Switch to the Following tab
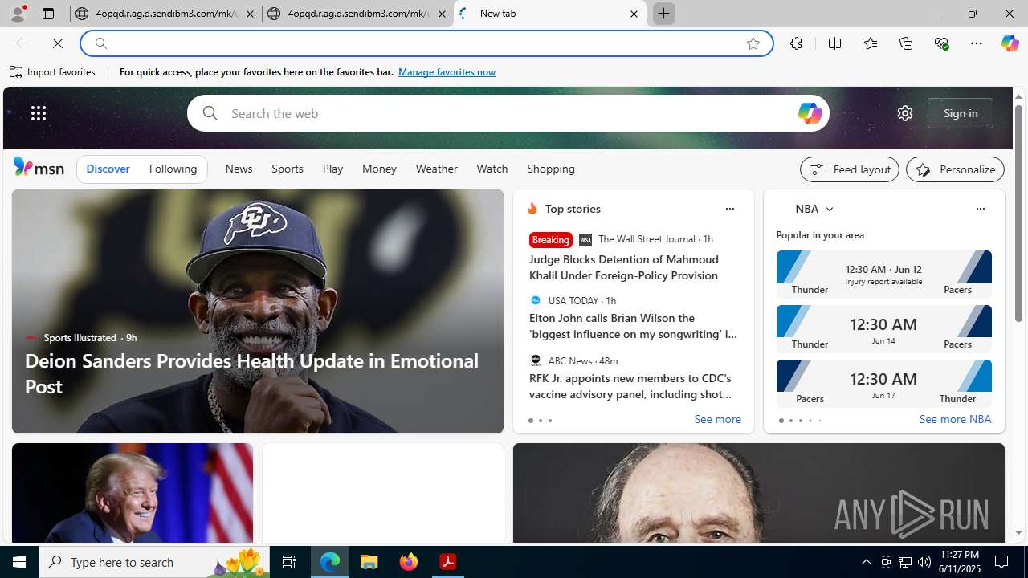This screenshot has width=1028, height=578. tap(173, 169)
